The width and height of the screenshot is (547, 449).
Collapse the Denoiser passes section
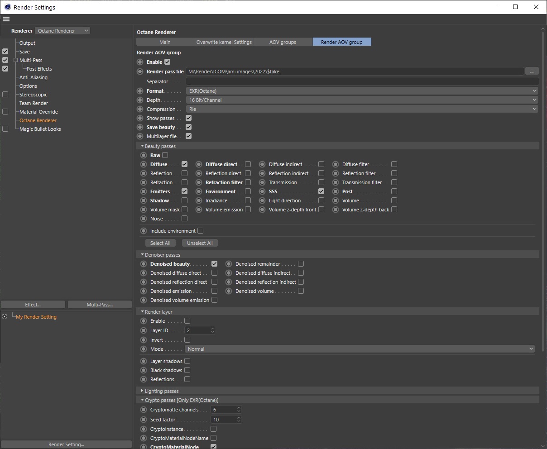tap(142, 255)
